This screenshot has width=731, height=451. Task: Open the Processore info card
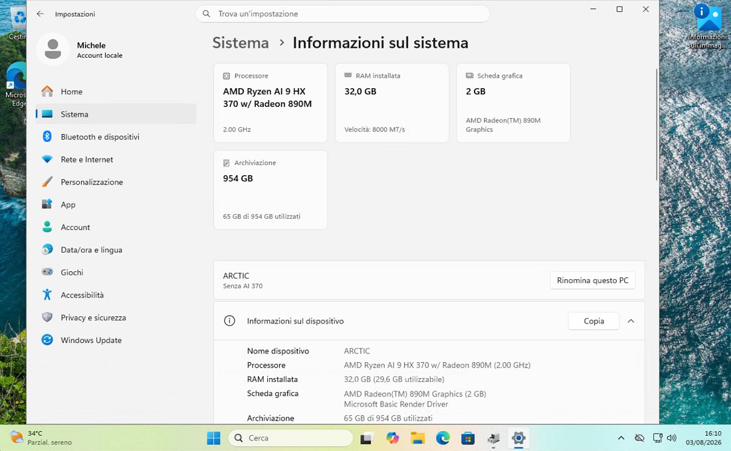click(x=270, y=103)
